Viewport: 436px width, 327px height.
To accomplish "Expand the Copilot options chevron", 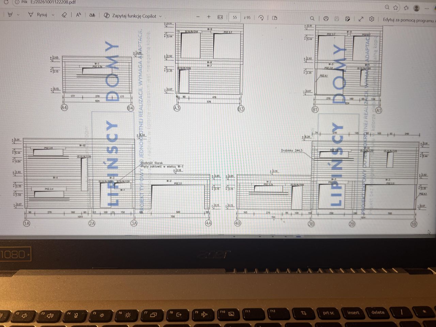I will [x=160, y=16].
